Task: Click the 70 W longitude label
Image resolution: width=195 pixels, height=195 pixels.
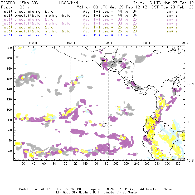Action: click(x=185, y=43)
